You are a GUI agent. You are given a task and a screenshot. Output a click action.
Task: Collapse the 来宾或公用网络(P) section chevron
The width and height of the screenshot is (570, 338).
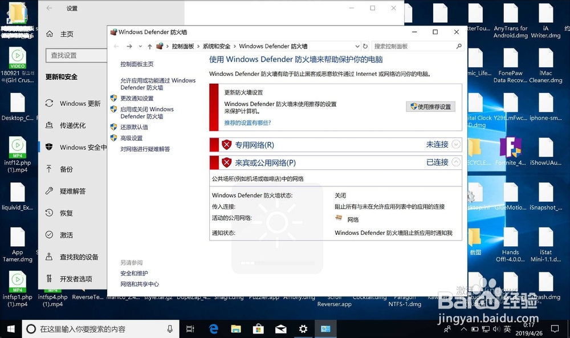pos(456,162)
